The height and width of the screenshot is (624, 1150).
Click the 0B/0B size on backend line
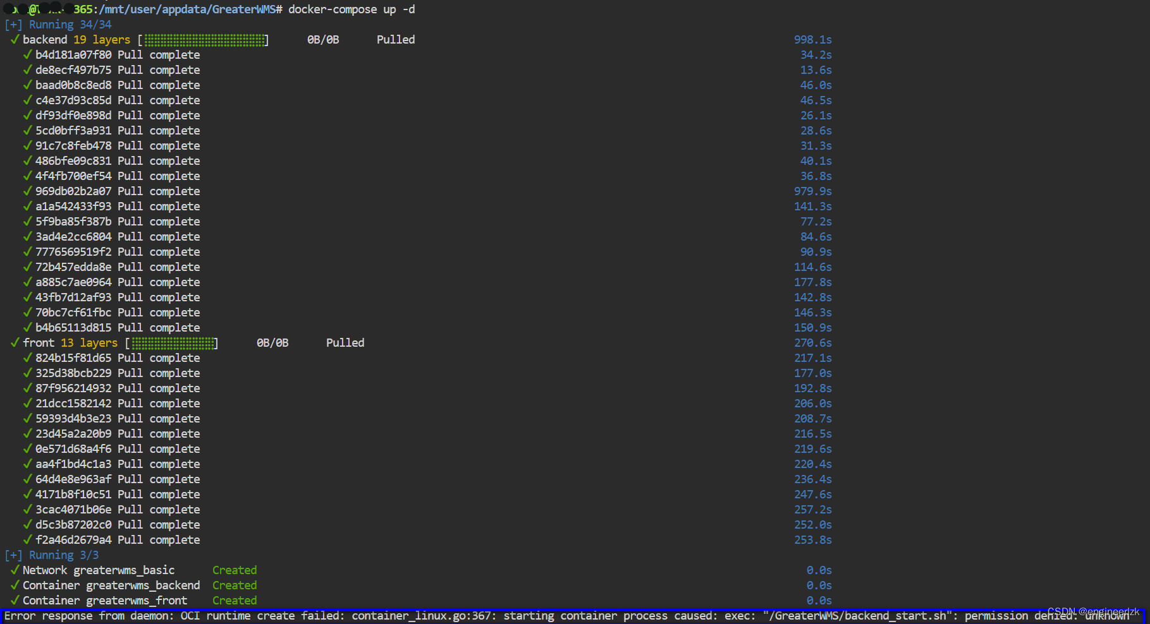323,40
